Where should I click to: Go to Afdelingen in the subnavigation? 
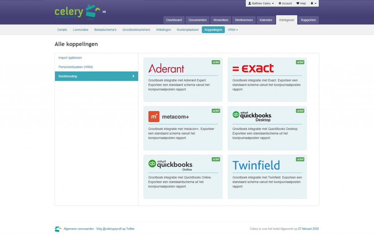(163, 30)
